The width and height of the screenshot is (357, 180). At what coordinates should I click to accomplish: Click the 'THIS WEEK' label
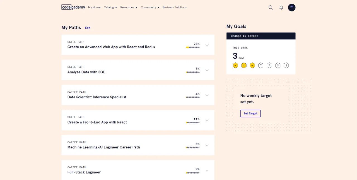[240, 48]
